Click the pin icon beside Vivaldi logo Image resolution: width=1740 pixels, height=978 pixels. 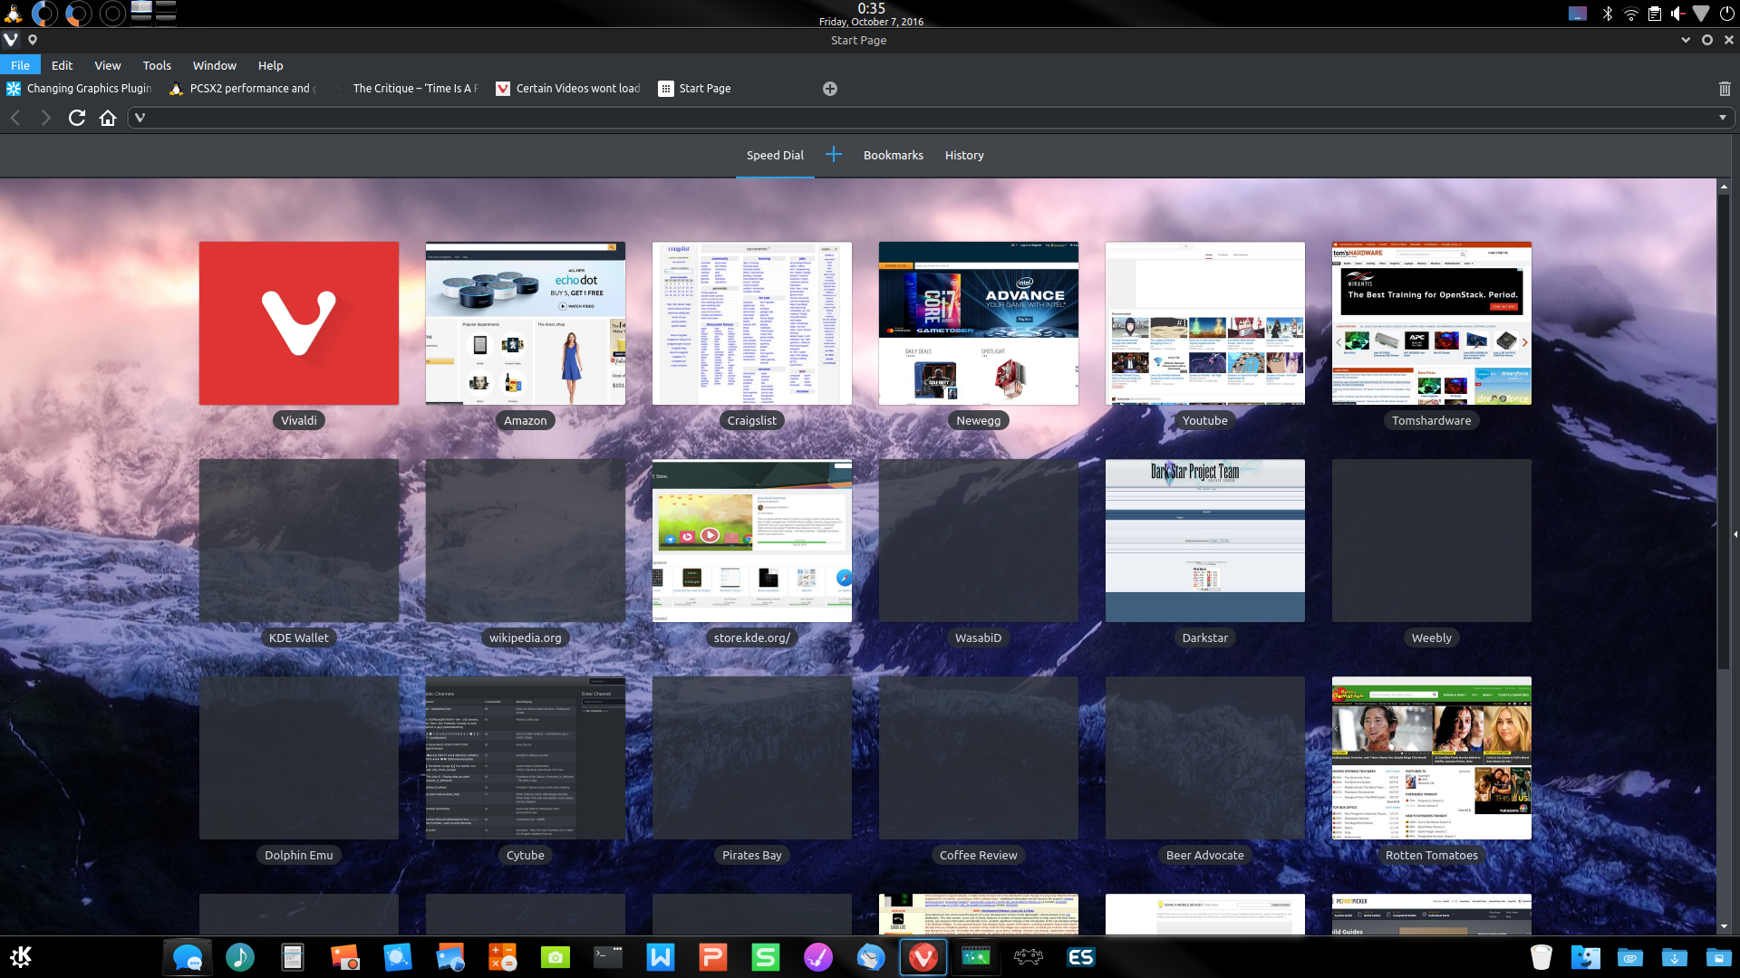[x=33, y=40]
